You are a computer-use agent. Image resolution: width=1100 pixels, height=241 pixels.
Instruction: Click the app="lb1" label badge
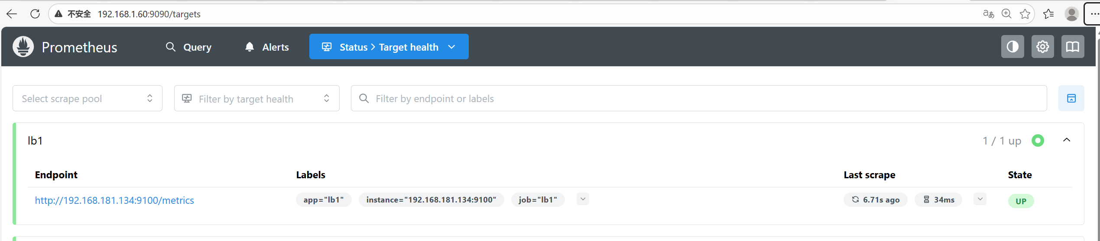pyautogui.click(x=324, y=200)
